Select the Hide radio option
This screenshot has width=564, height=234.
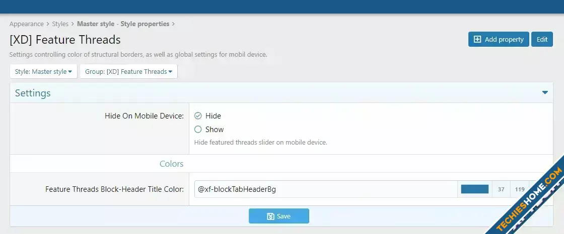[x=198, y=115]
